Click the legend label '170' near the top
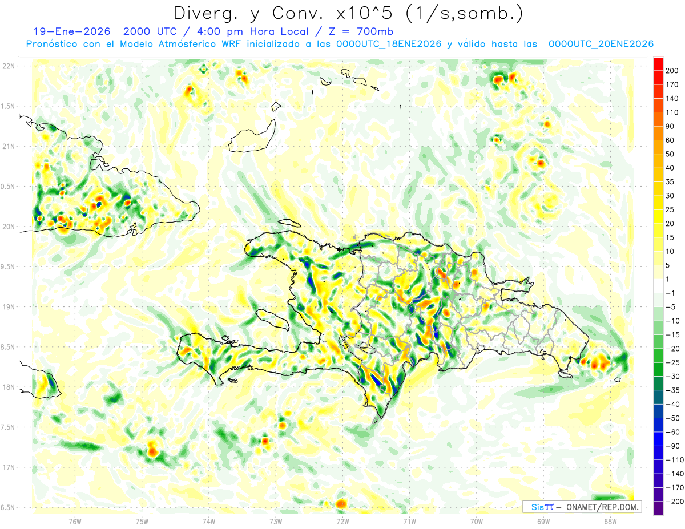Screen dimensions: 685x529 (672, 84)
